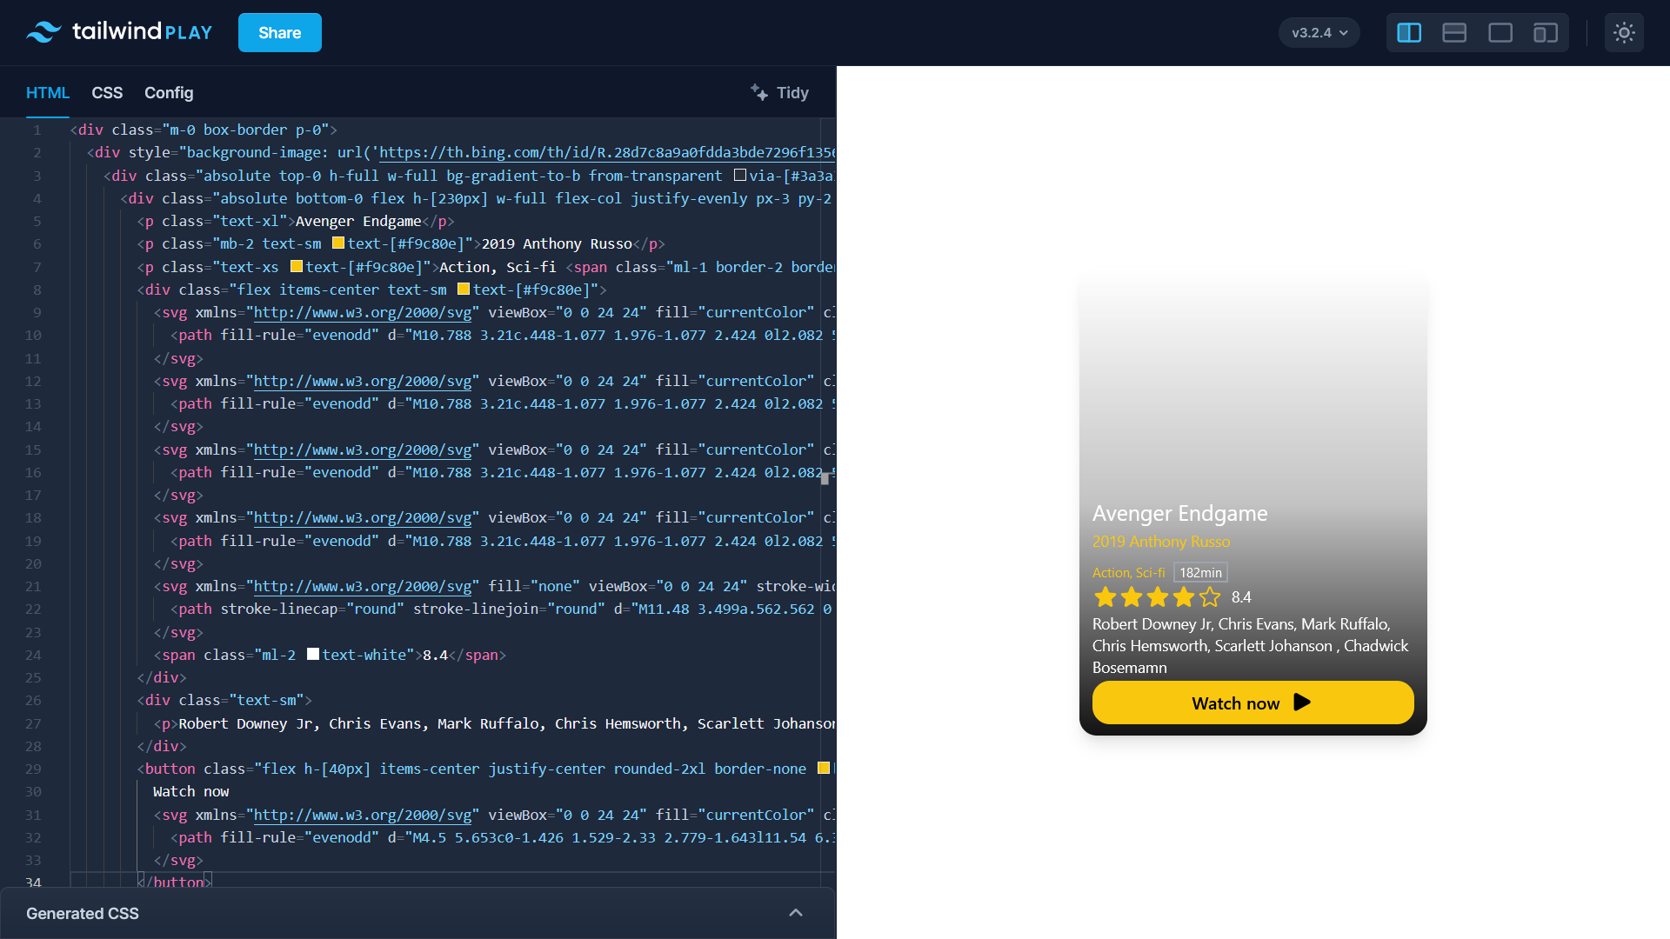Click the Tailwind Play logo
Image resolution: width=1670 pixels, height=939 pixels.
(117, 32)
